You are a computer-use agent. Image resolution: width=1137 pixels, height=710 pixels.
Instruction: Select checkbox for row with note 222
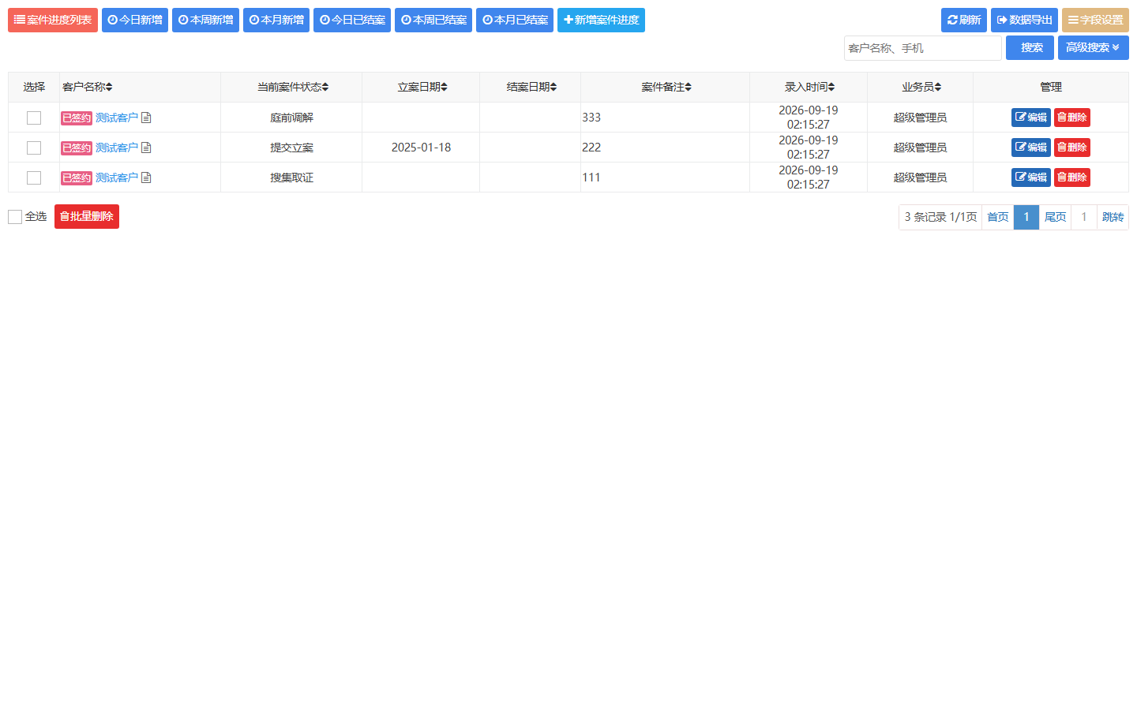[x=34, y=148]
